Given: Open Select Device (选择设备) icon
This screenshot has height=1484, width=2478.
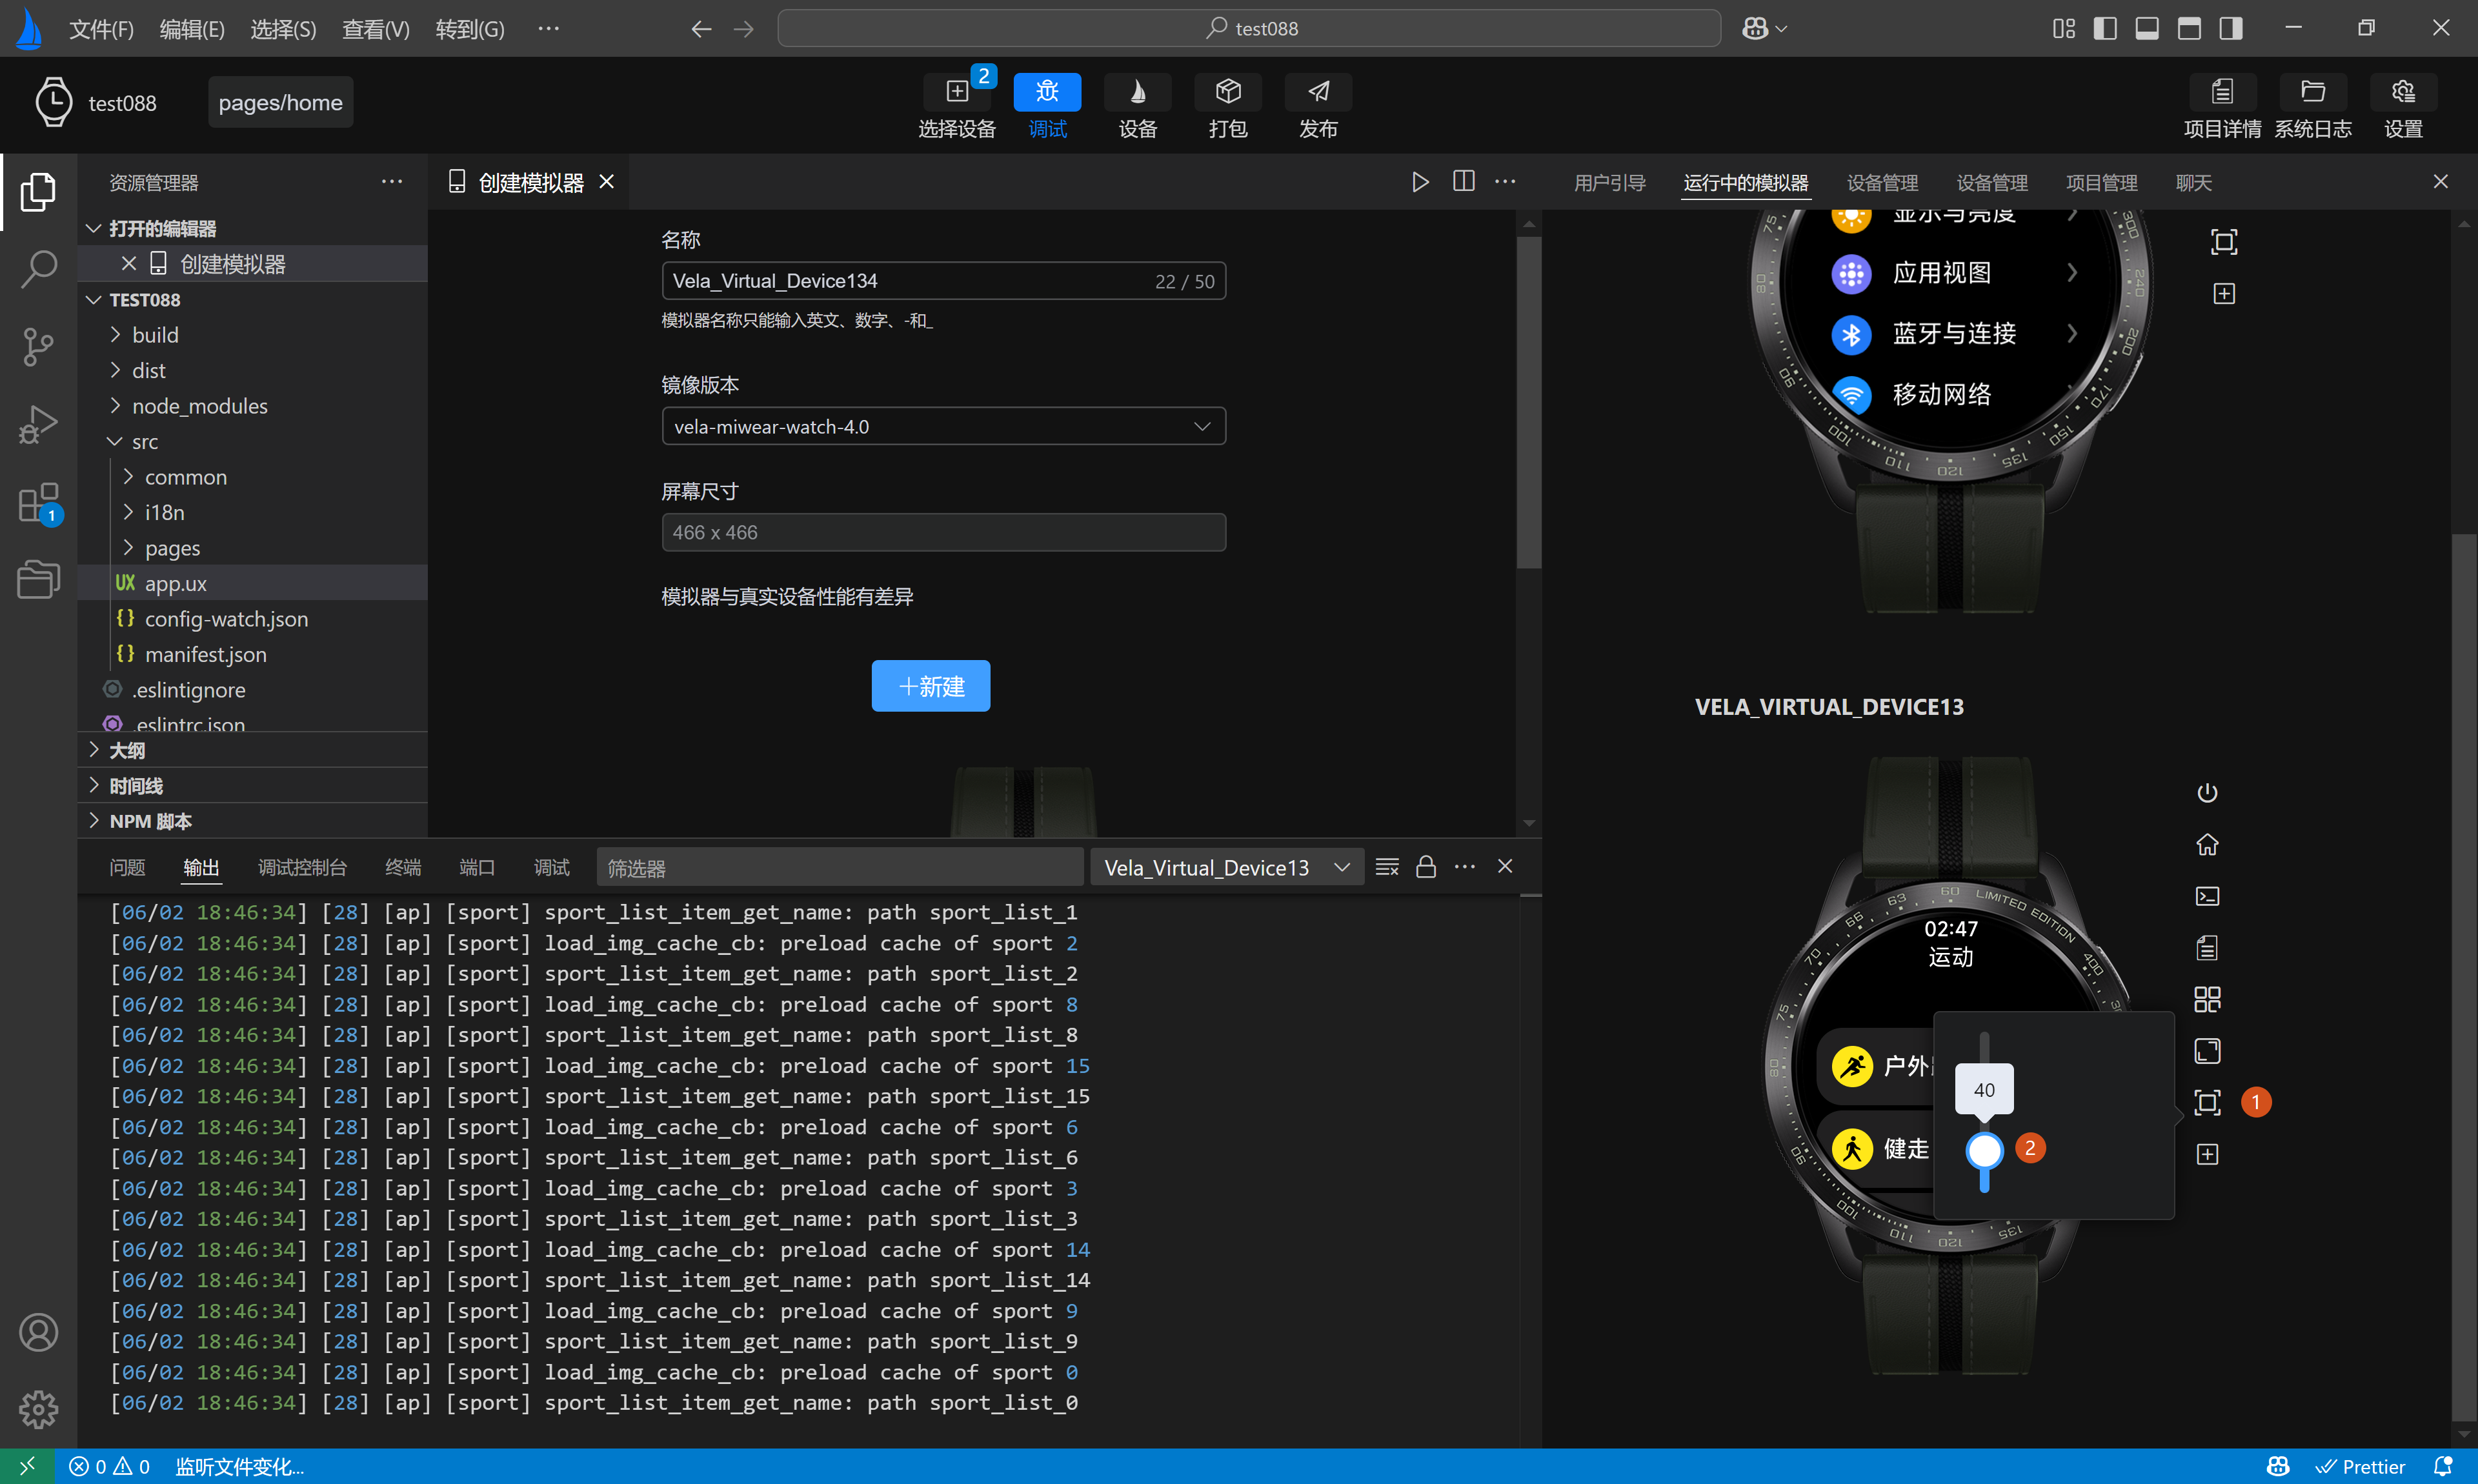Looking at the screenshot, I should (956, 92).
